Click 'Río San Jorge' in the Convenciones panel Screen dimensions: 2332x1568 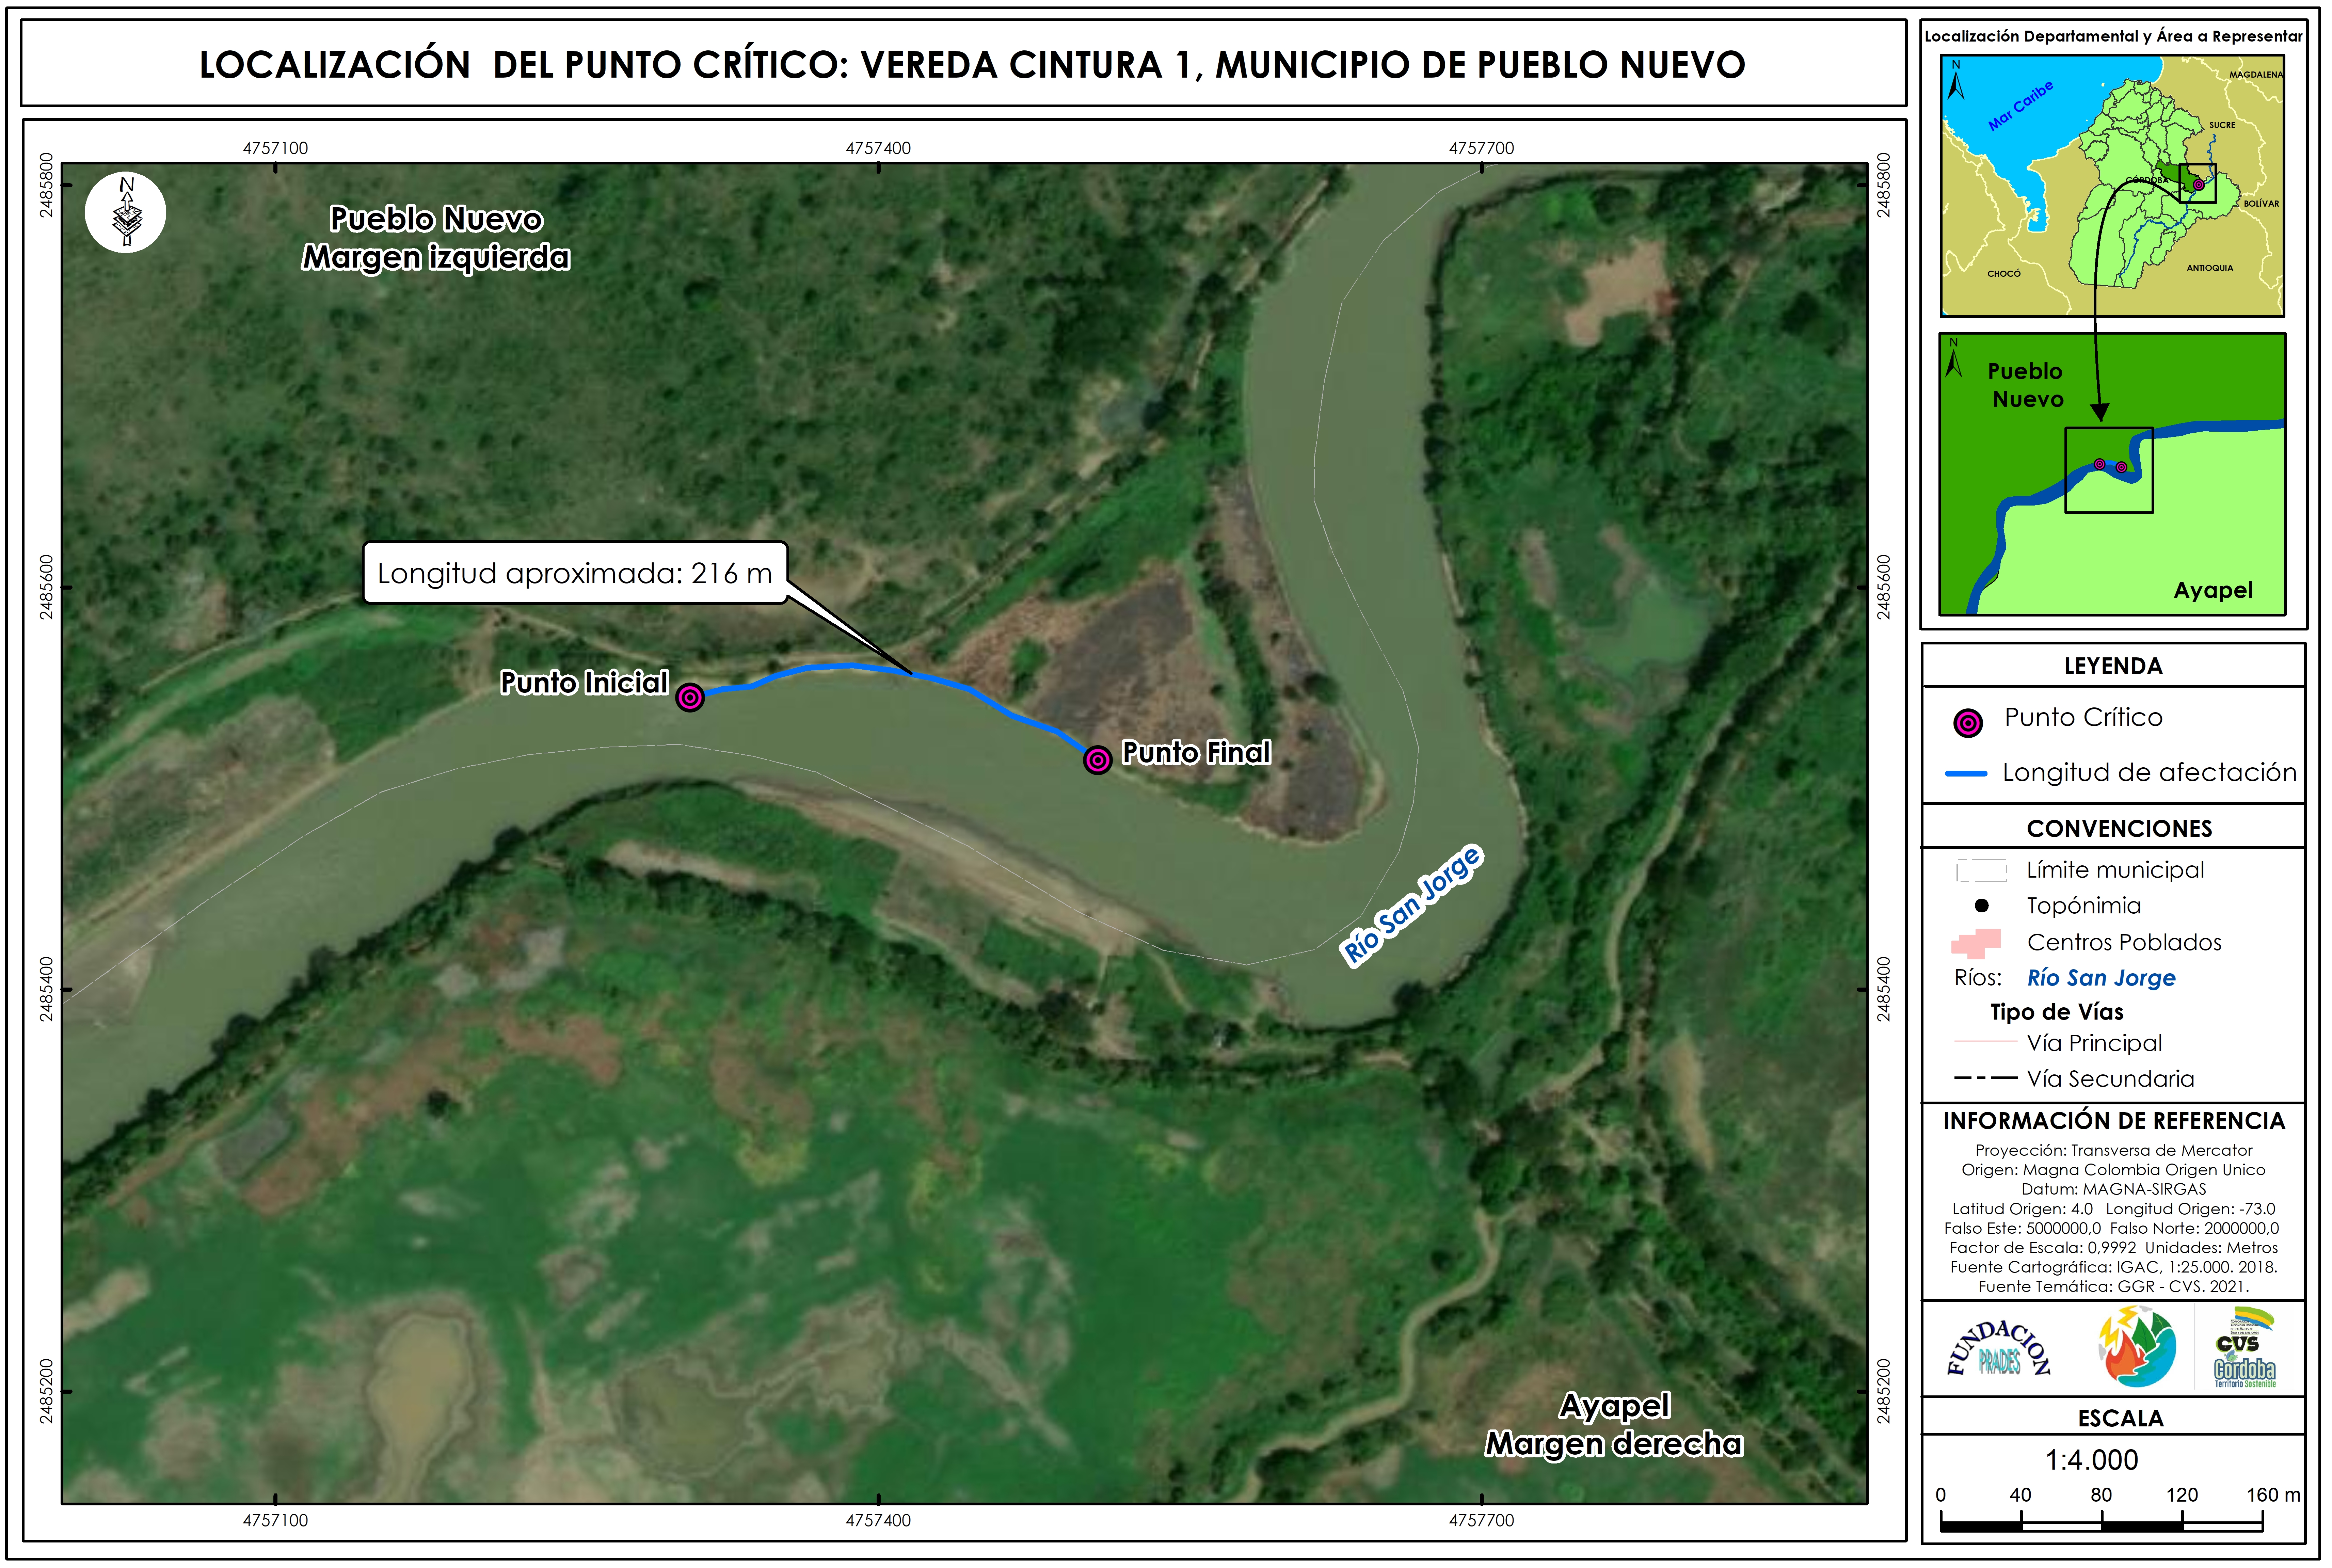(2101, 978)
